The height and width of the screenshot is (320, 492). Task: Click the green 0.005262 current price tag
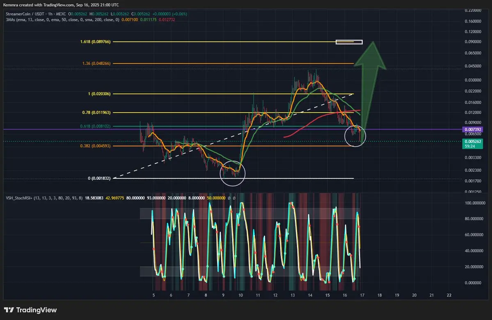(x=473, y=142)
